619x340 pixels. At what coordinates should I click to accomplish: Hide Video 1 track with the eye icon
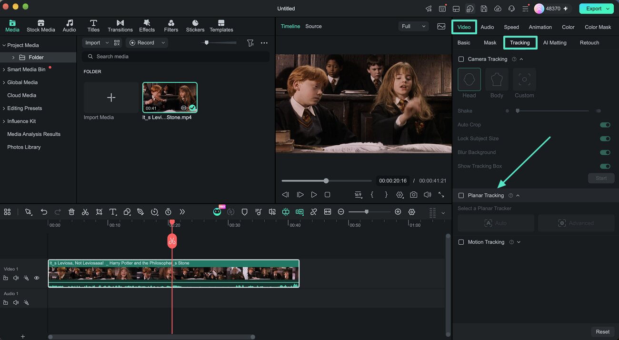coord(37,278)
